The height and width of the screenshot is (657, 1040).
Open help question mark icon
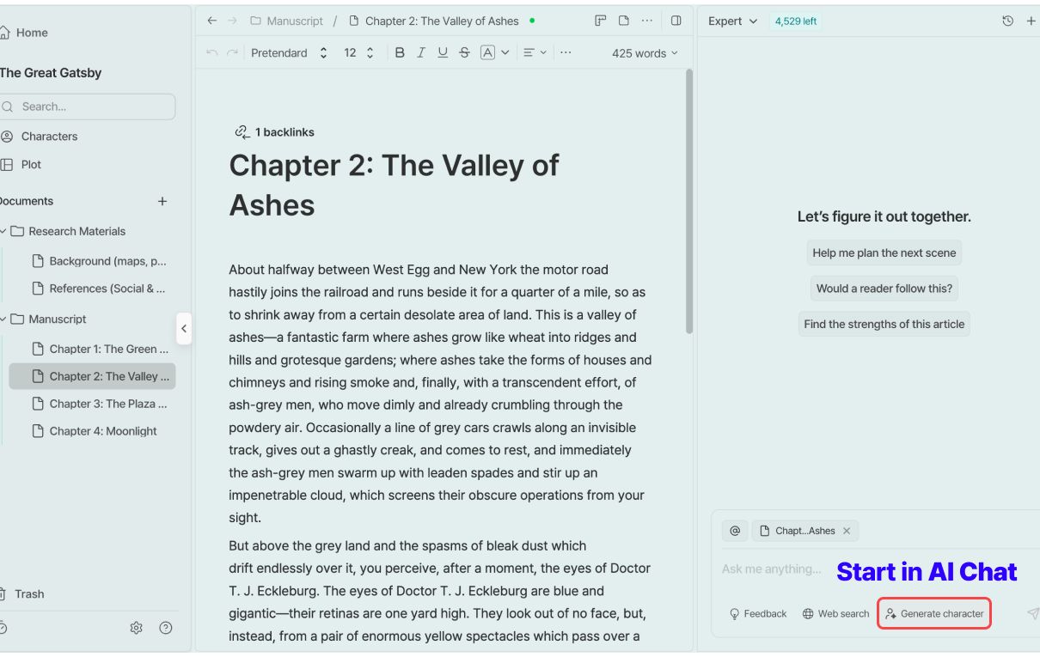(166, 628)
